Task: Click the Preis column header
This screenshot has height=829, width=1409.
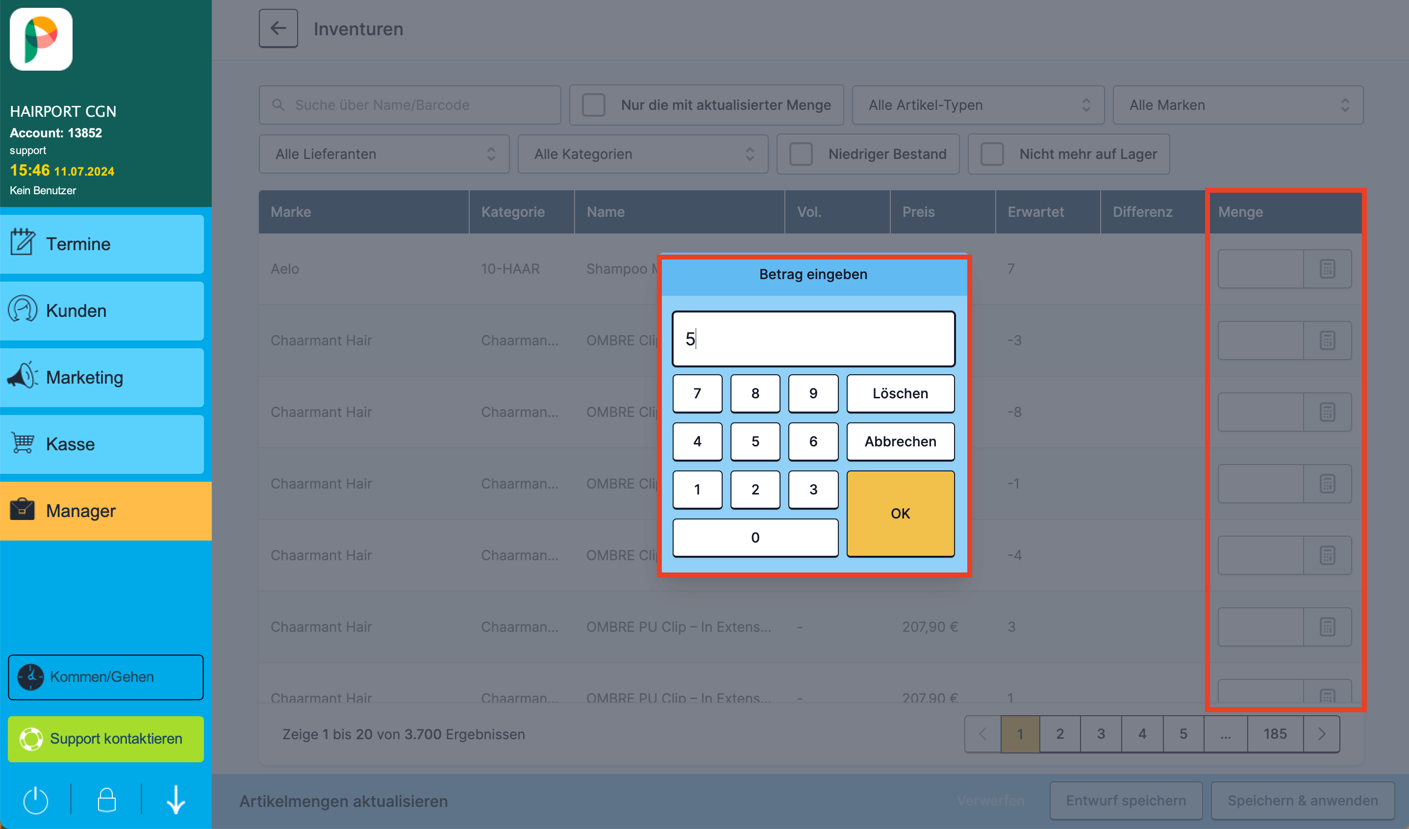Action: point(942,211)
